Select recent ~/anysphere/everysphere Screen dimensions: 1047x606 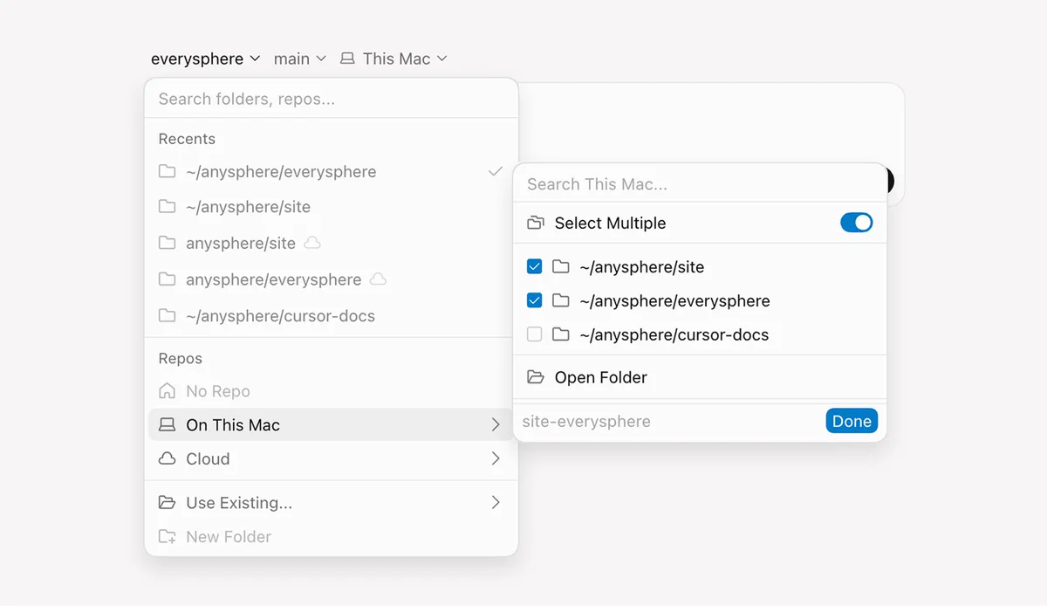[x=332, y=172]
